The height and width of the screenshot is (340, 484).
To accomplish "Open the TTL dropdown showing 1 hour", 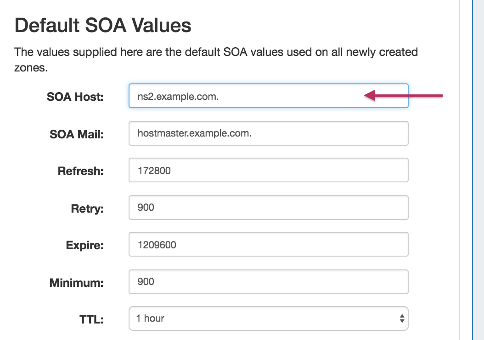I will pos(269,318).
